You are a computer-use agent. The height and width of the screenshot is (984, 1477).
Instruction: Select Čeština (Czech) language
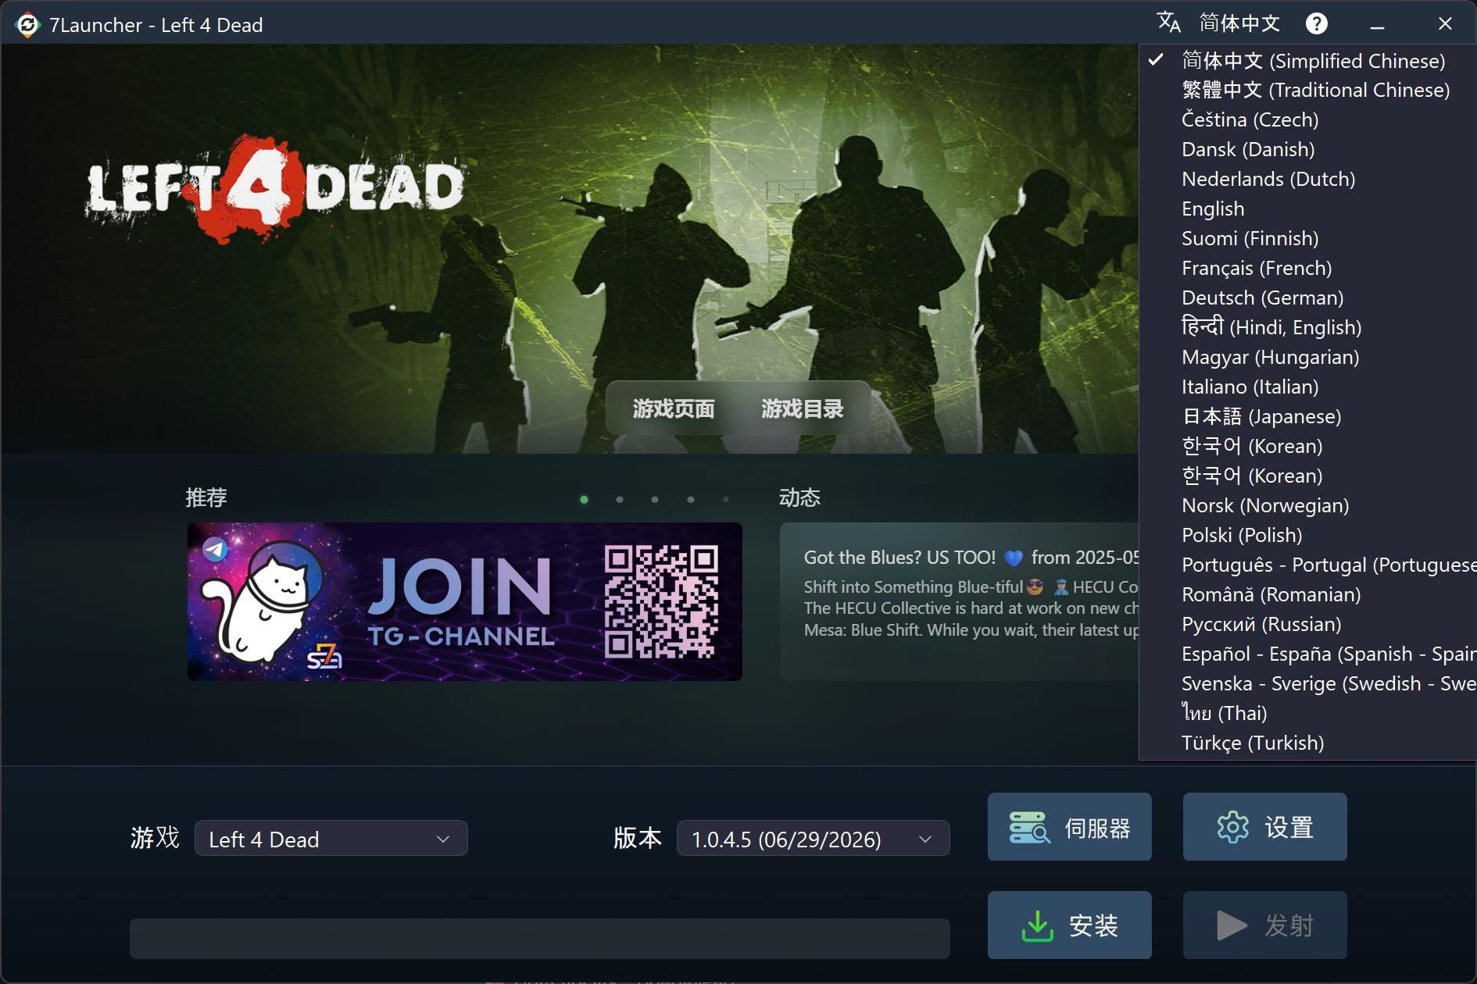[1307, 120]
